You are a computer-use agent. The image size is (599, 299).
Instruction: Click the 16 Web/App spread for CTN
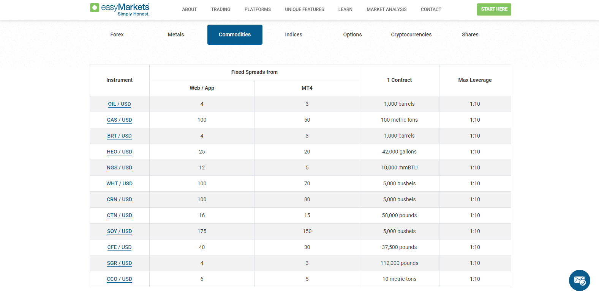point(202,215)
